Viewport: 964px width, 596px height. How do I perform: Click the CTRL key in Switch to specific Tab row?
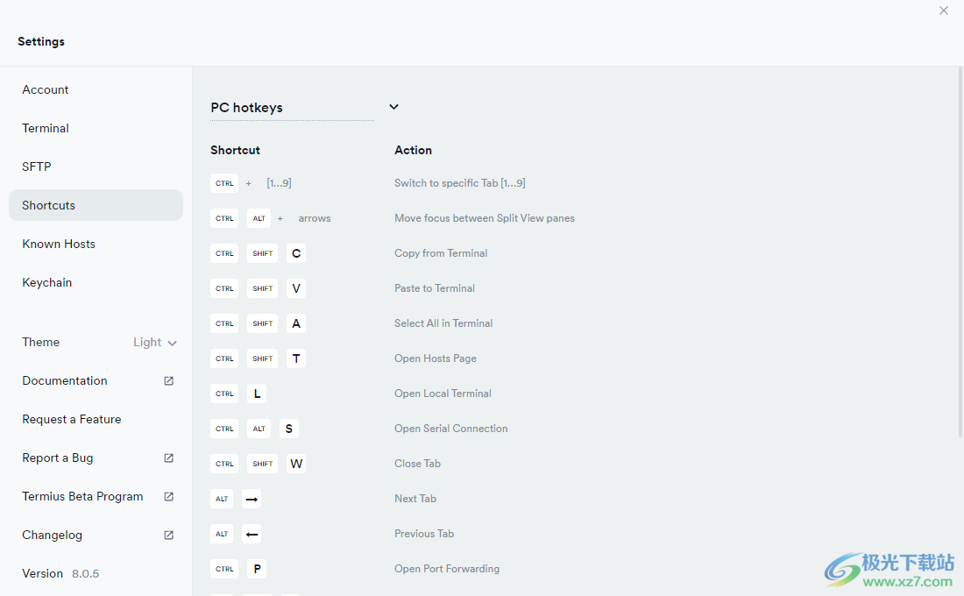(x=224, y=183)
